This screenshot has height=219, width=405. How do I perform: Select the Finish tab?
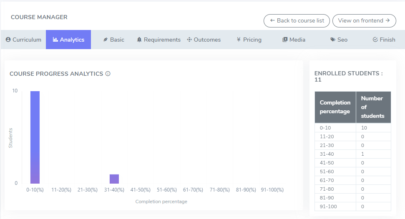point(384,40)
